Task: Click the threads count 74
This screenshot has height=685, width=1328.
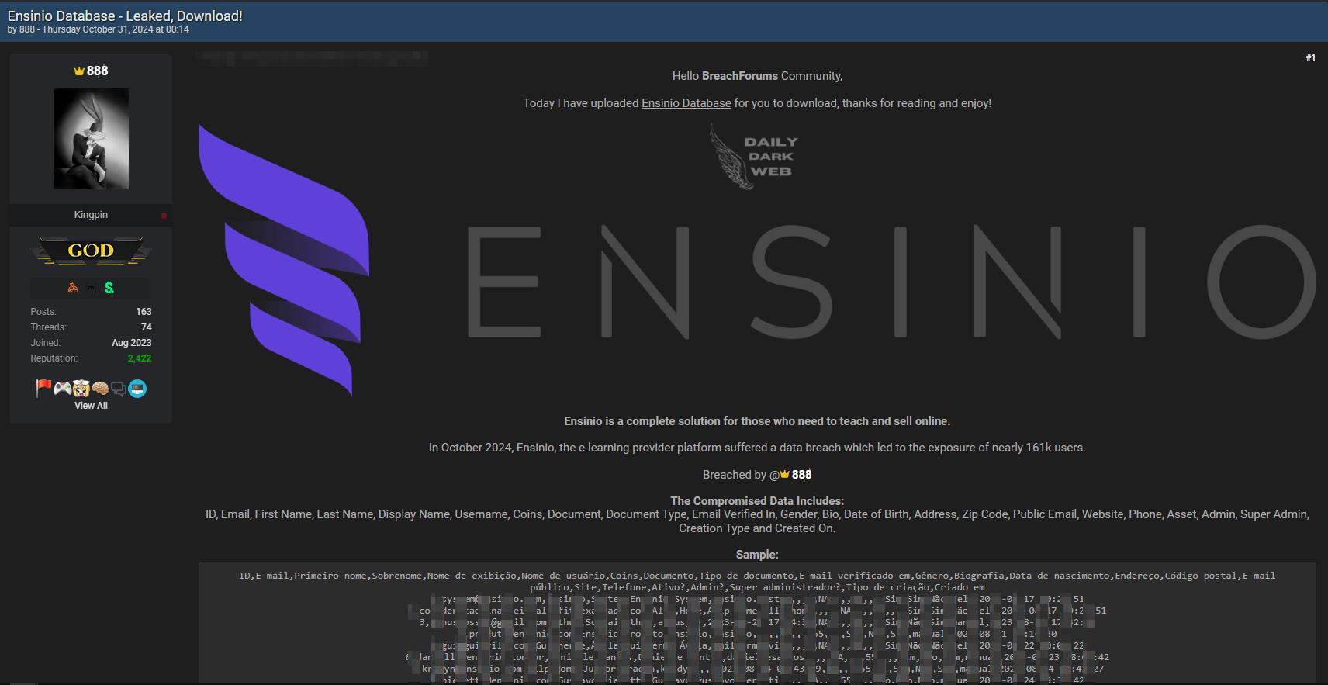Action: pyautogui.click(x=147, y=327)
